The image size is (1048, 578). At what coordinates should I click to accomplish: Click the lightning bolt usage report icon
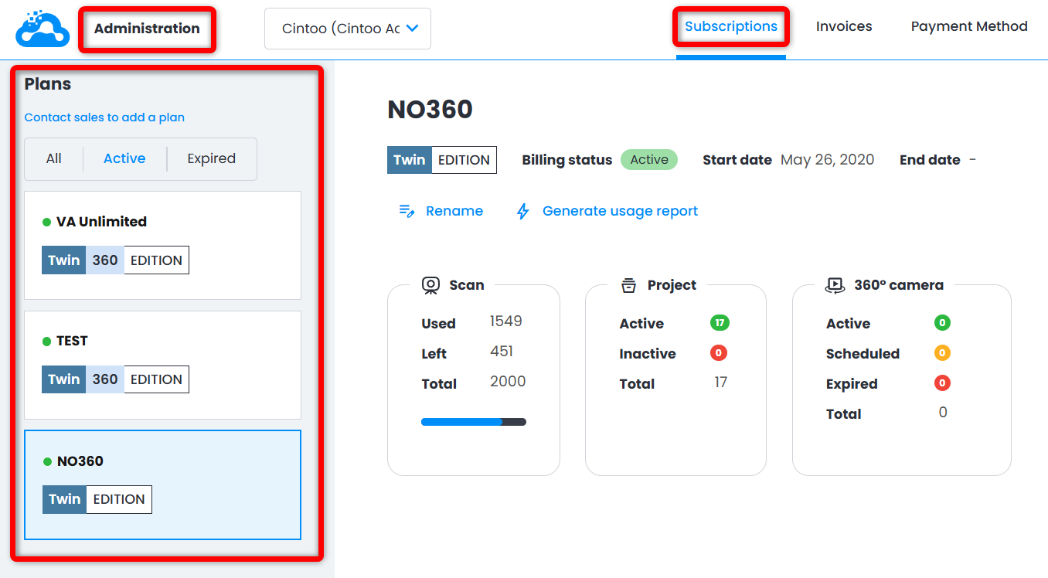(x=523, y=211)
